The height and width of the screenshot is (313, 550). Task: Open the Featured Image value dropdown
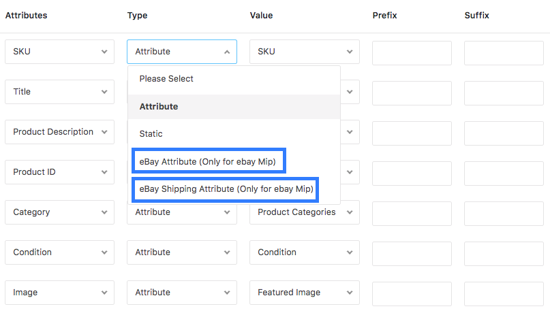305,293
